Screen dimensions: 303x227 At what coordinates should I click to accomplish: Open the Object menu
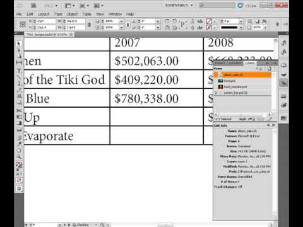[72, 14]
